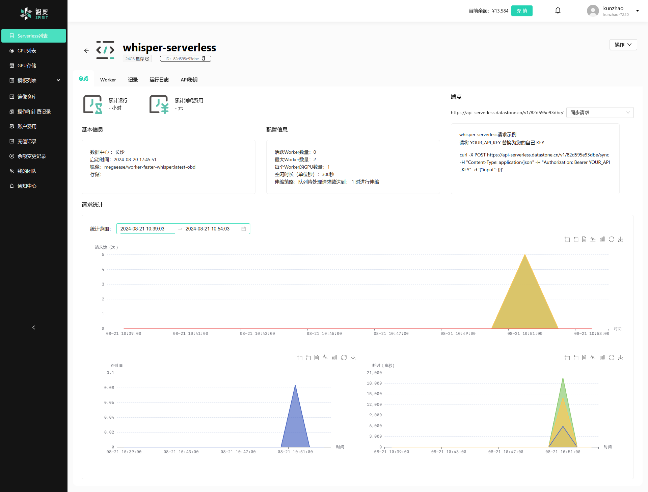The image size is (648, 492).
Task: Activate area zoom on the 吞吐量 chart
Action: click(x=300, y=358)
